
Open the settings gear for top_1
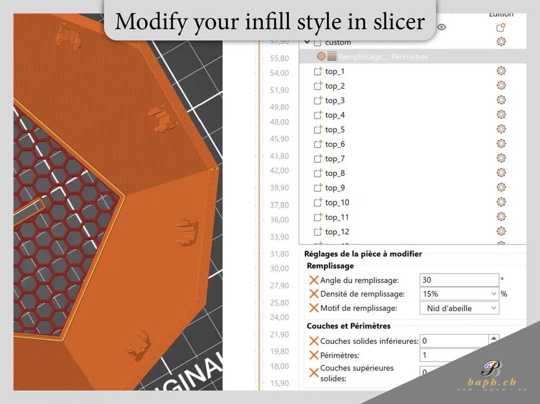click(x=501, y=71)
